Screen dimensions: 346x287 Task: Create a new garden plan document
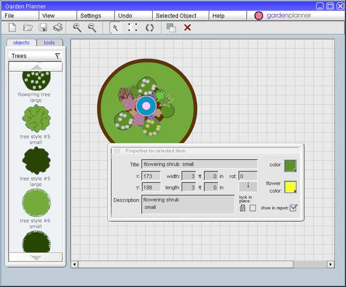[12, 28]
